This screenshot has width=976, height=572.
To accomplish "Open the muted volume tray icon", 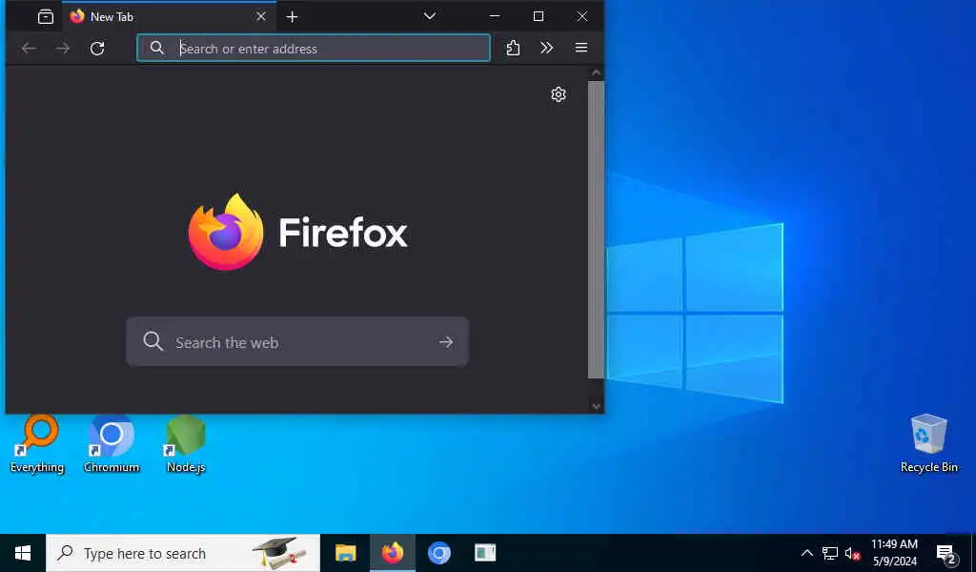I will pyautogui.click(x=852, y=553).
